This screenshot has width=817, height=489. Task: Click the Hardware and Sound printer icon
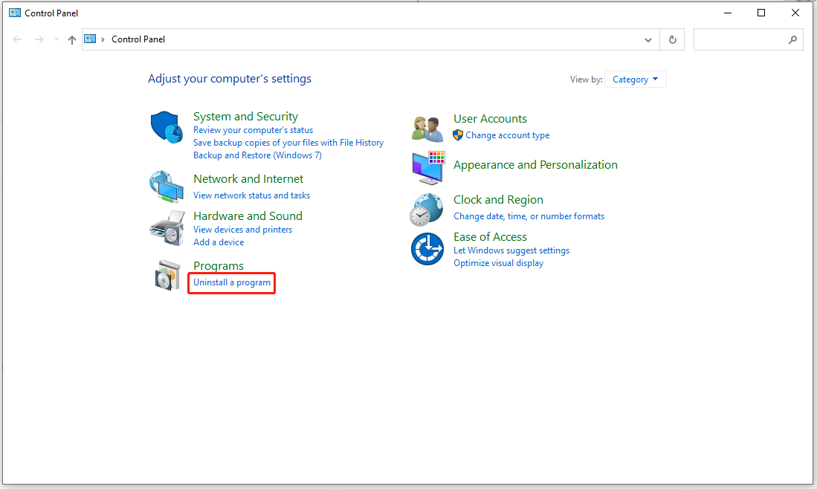coord(166,227)
